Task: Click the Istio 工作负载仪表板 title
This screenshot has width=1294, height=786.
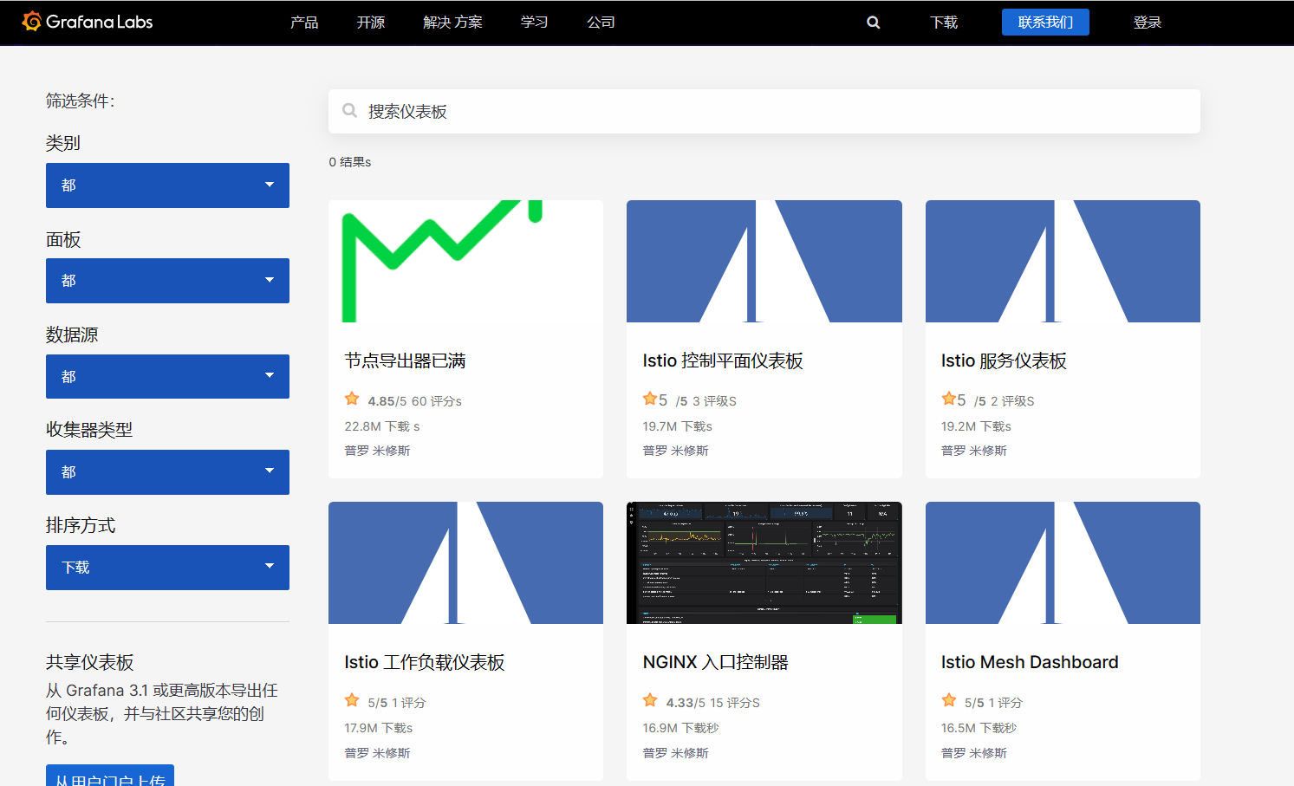Action: coord(425,662)
